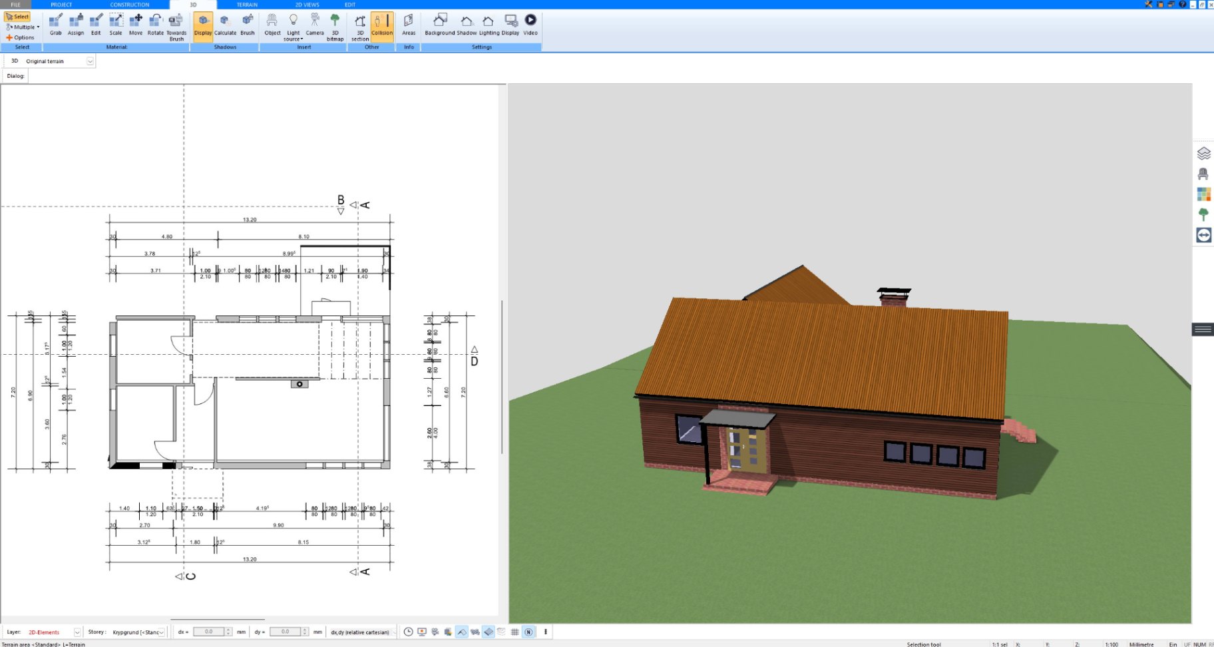The width and height of the screenshot is (1214, 647).
Task: Toggle the north N indicator in status bar
Action: click(x=528, y=632)
